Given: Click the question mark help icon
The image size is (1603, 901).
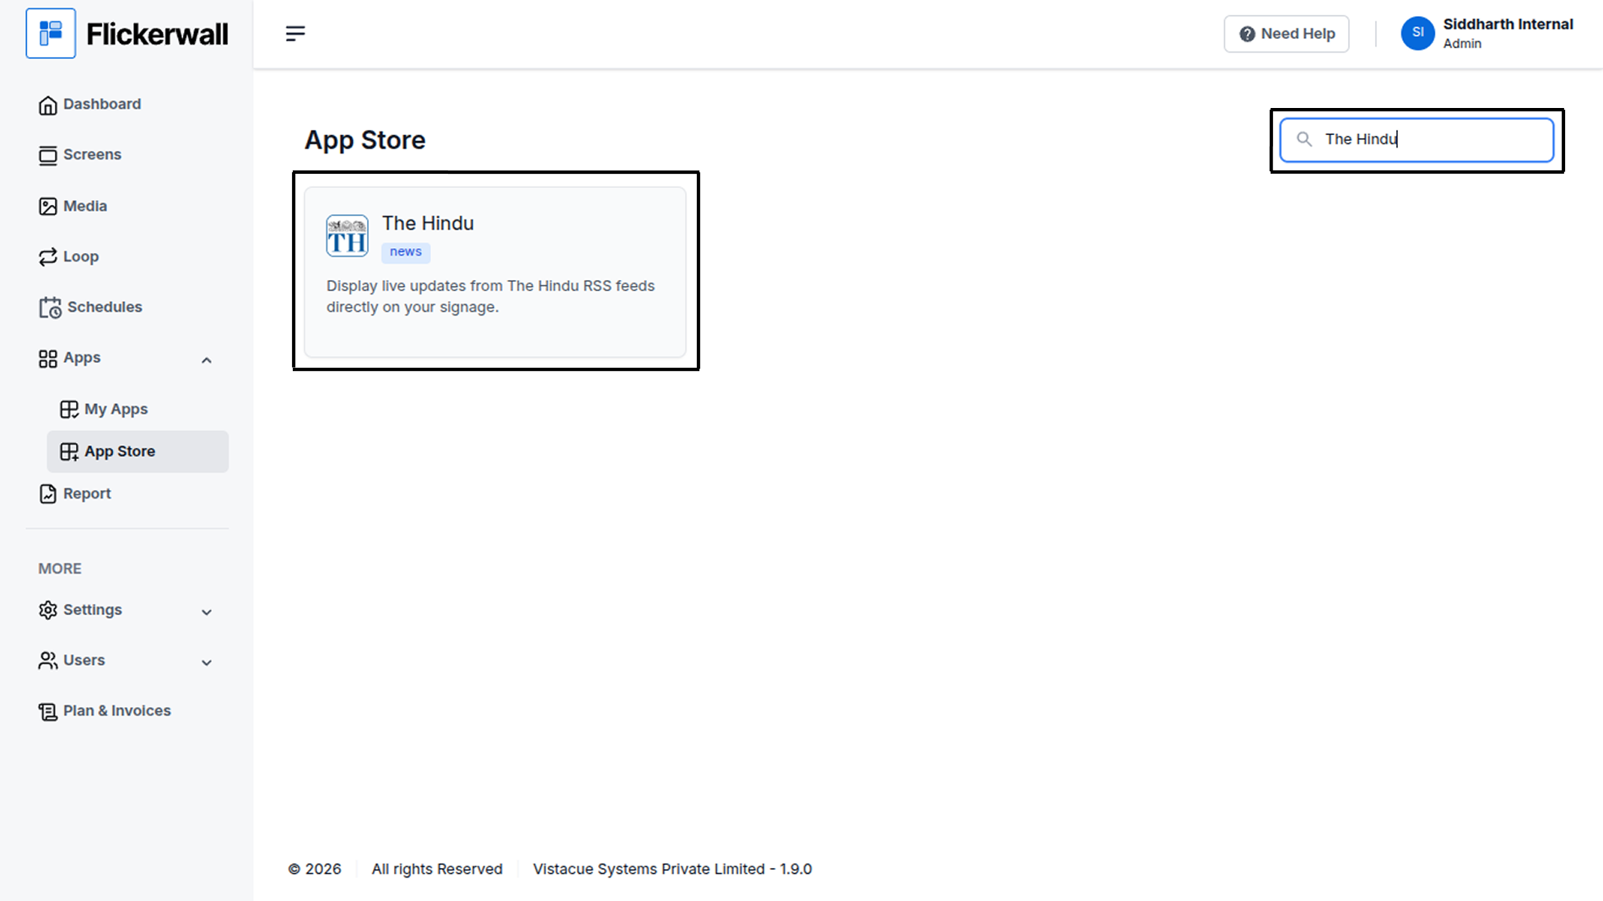Looking at the screenshot, I should (1247, 34).
